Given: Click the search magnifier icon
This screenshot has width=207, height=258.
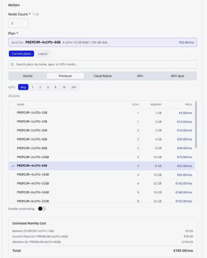Looking at the screenshot, I should coord(12,64).
